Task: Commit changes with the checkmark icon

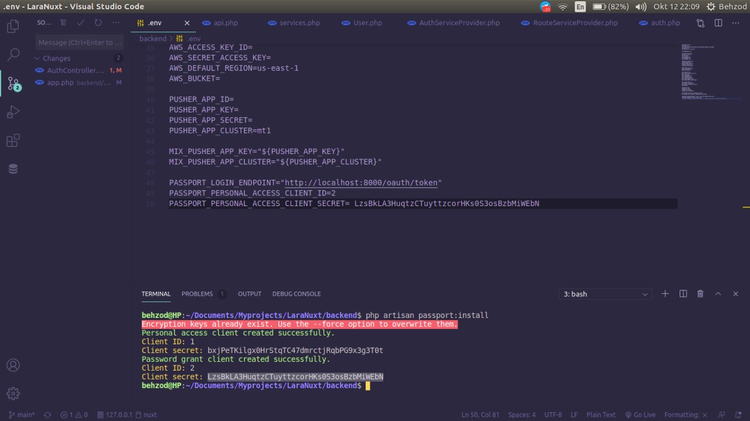Action: (81, 23)
